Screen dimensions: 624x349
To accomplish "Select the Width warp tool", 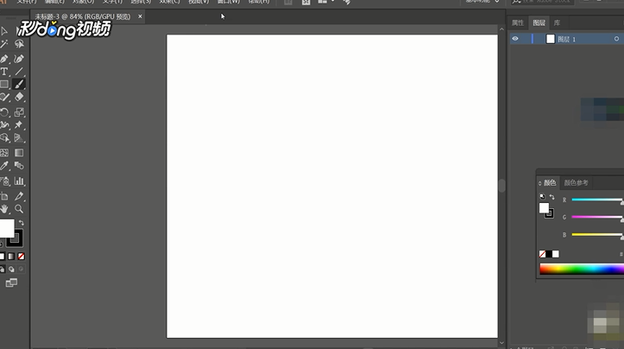I will [x=4, y=124].
